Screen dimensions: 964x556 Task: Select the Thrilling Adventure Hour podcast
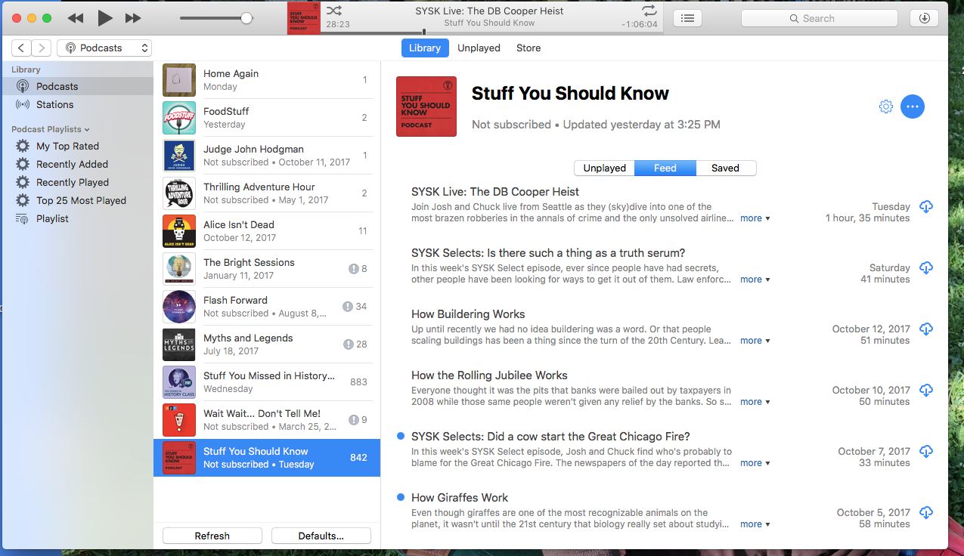[x=267, y=193]
